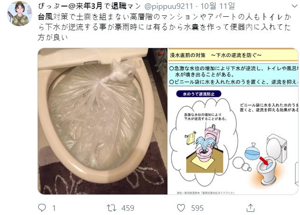
Task: View the sewage backflow infographic image
Action: pyautogui.click(x=233, y=121)
